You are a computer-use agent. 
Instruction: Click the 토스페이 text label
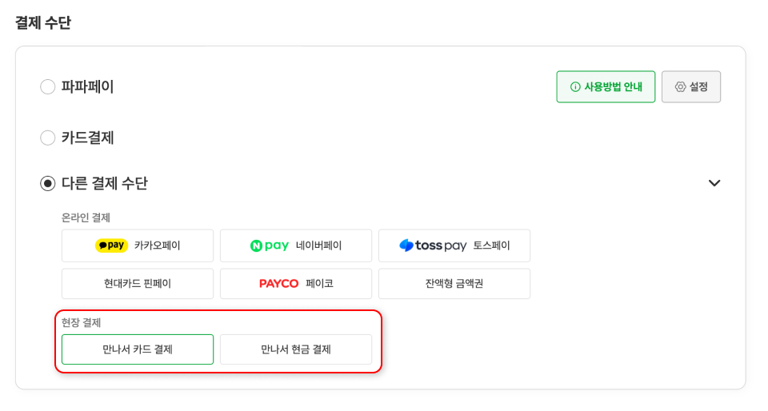pyautogui.click(x=491, y=245)
